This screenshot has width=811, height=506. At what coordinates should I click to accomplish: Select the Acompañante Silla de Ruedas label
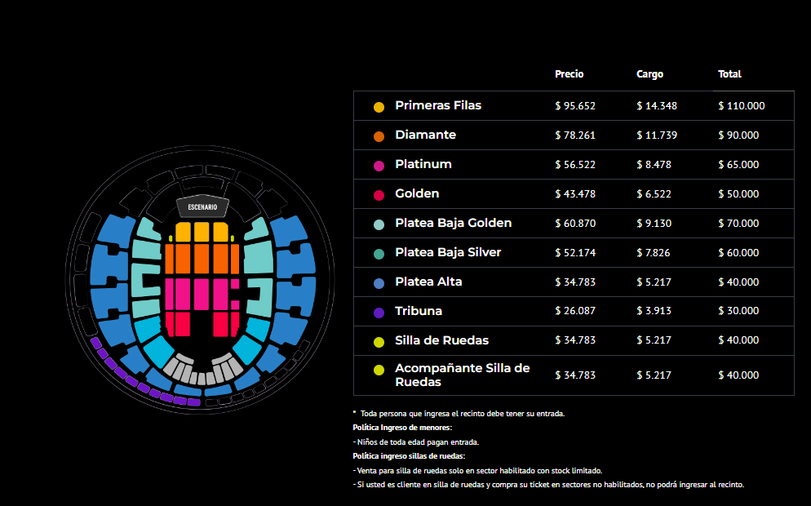pos(462,375)
